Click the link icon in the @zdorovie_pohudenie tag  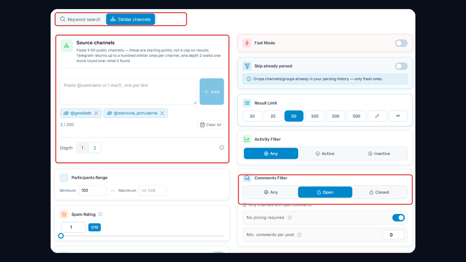click(110, 113)
